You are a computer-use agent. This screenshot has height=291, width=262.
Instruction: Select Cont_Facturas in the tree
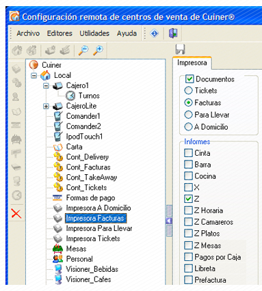88,167
